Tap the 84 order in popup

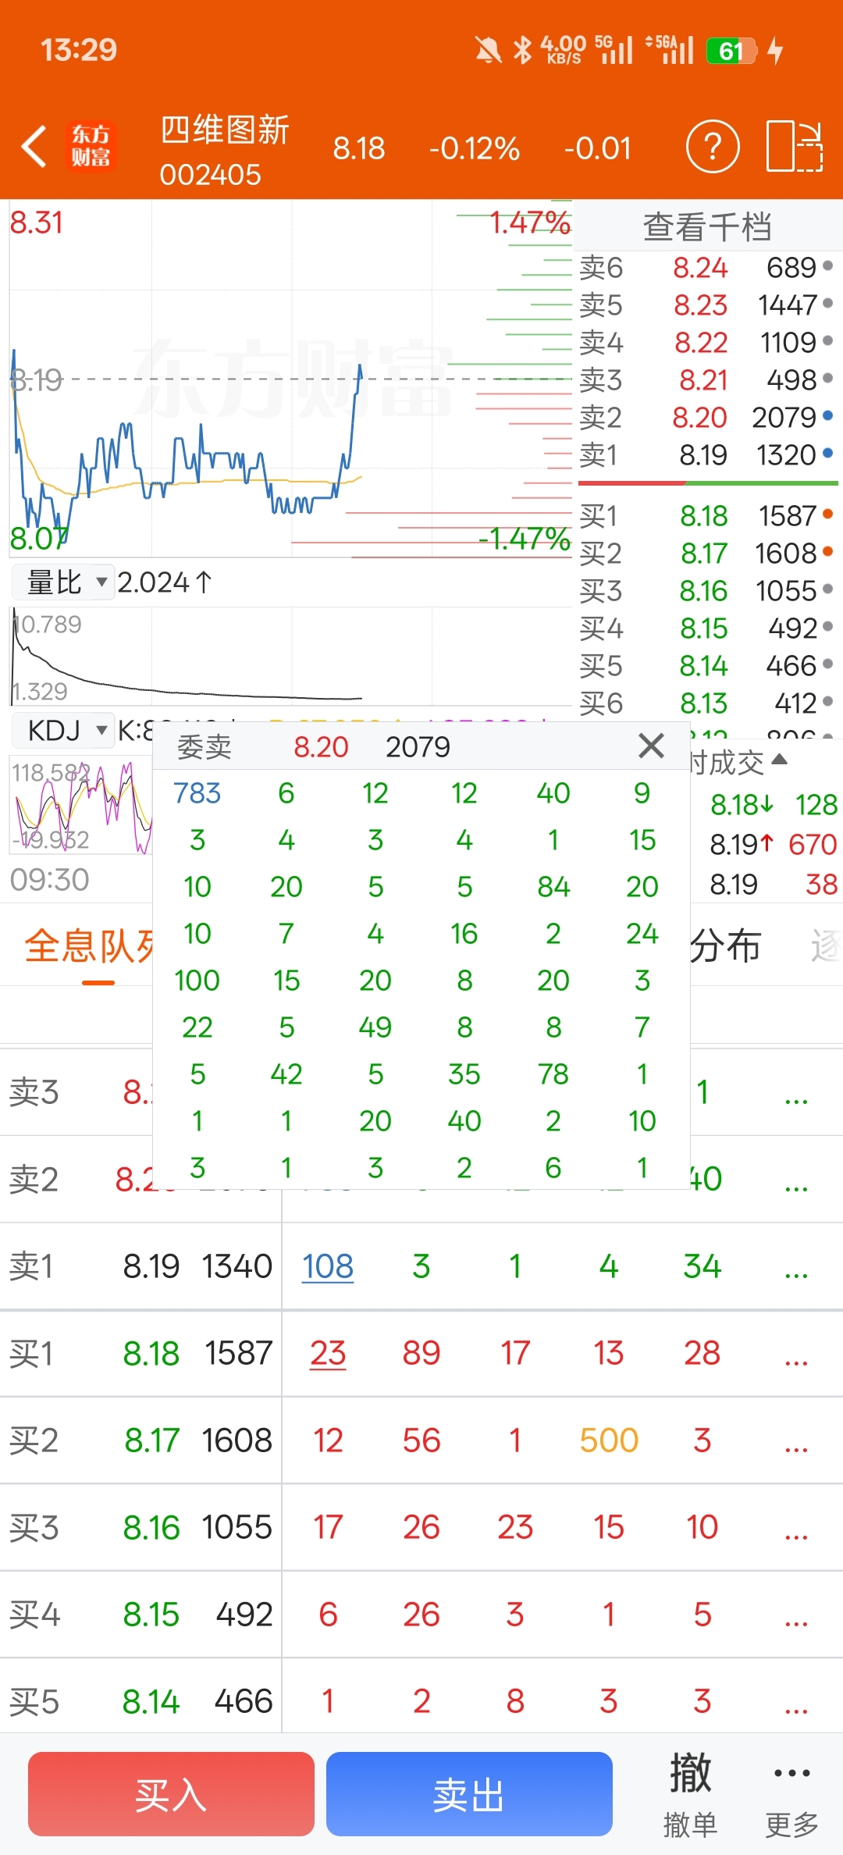553,887
